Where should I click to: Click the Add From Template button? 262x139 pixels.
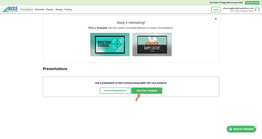(x=147, y=91)
